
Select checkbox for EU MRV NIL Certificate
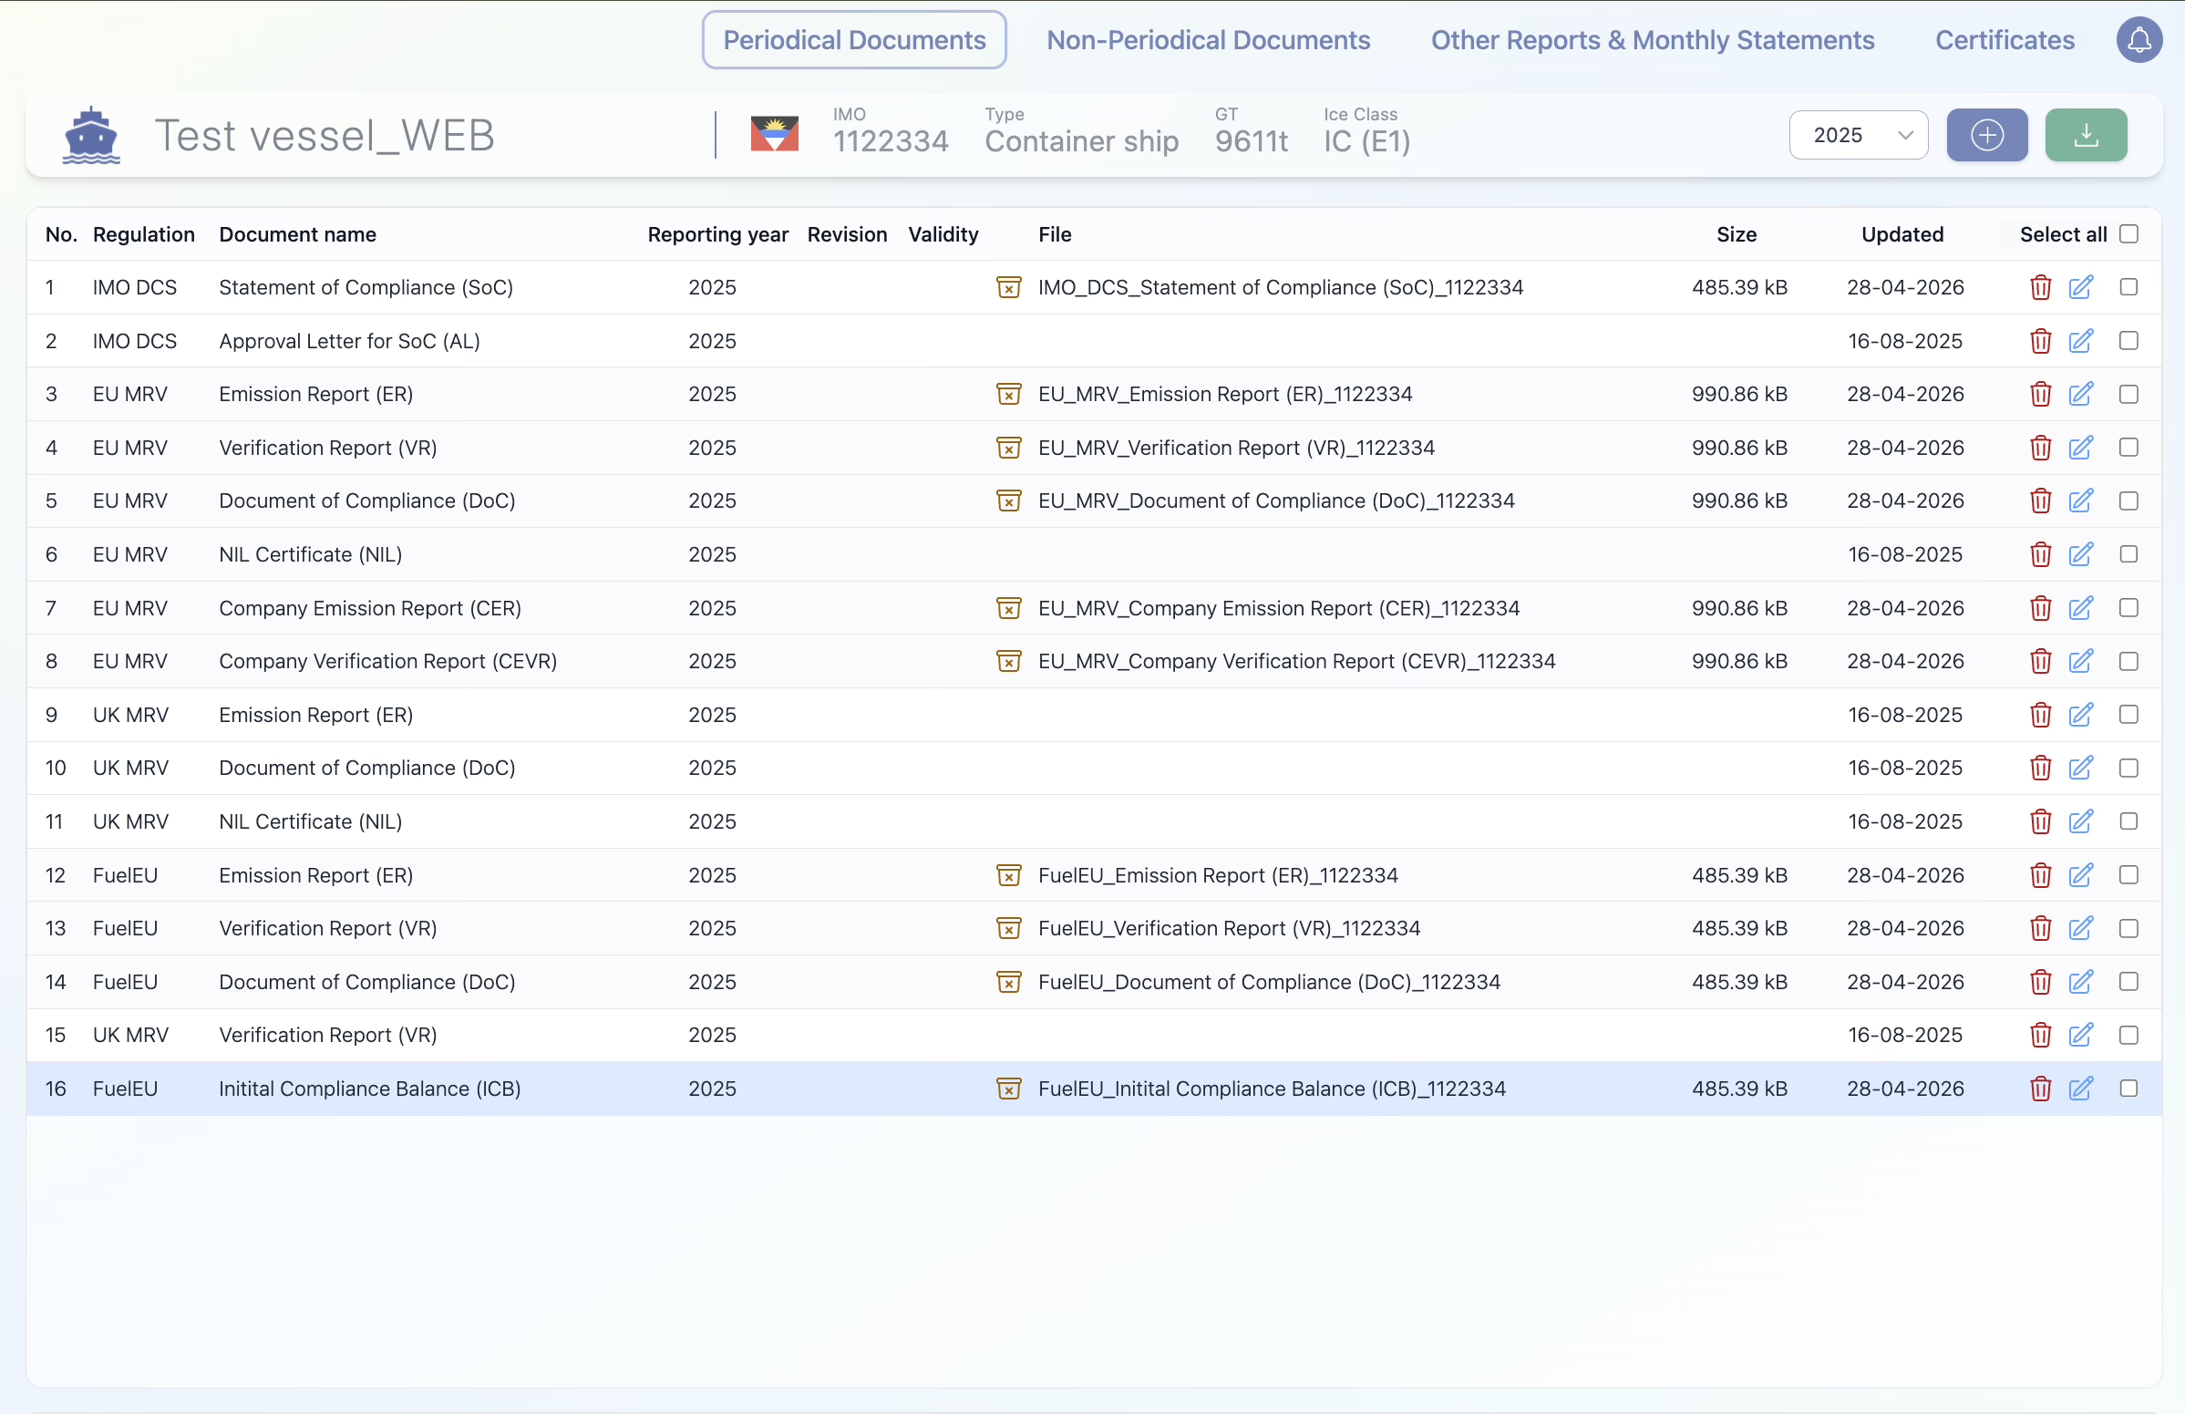(2128, 554)
